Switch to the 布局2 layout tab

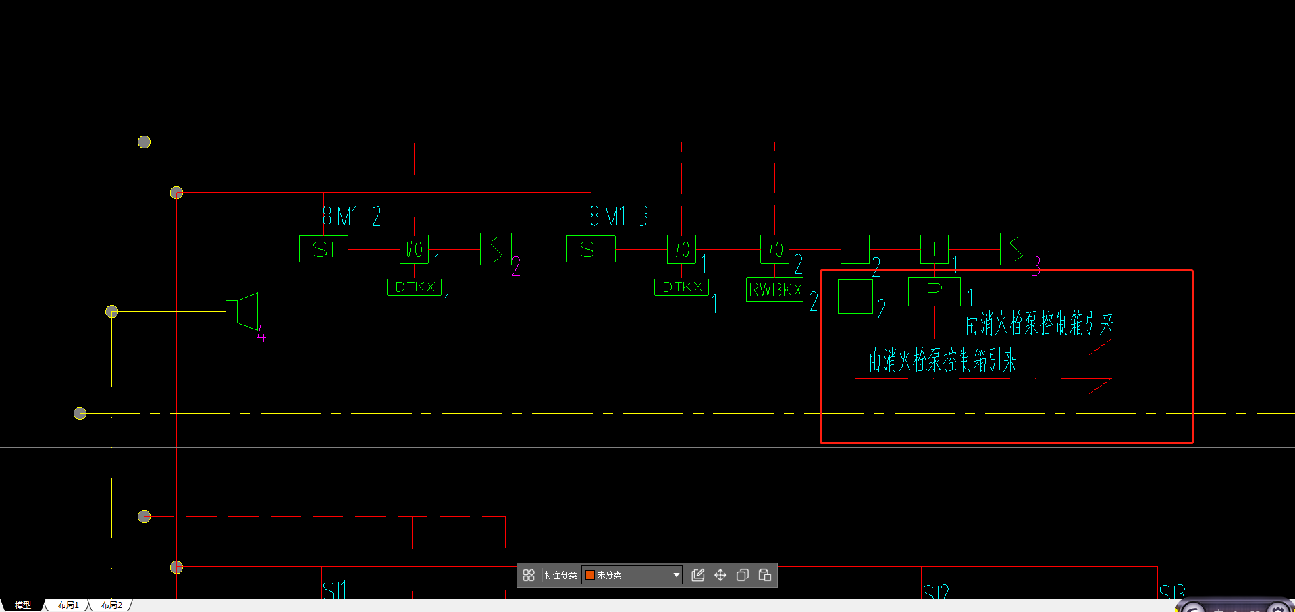111,605
